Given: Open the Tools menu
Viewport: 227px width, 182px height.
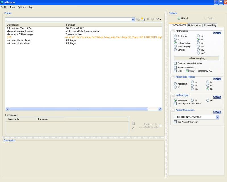Looking at the screenshot, I should [x=12, y=7].
